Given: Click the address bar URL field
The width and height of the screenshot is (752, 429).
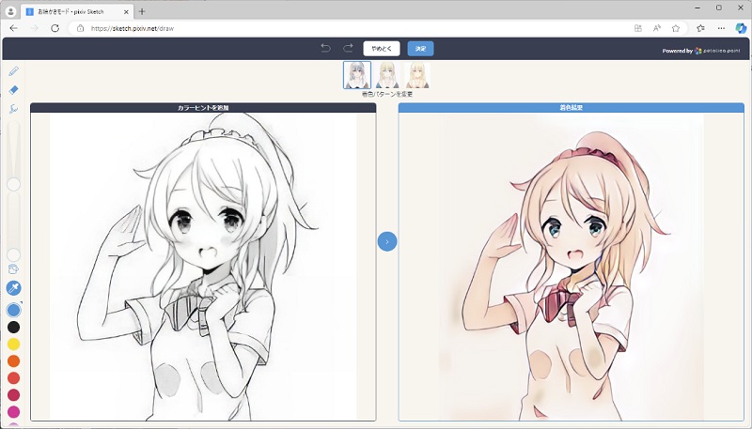Looking at the screenshot, I should click(x=355, y=28).
